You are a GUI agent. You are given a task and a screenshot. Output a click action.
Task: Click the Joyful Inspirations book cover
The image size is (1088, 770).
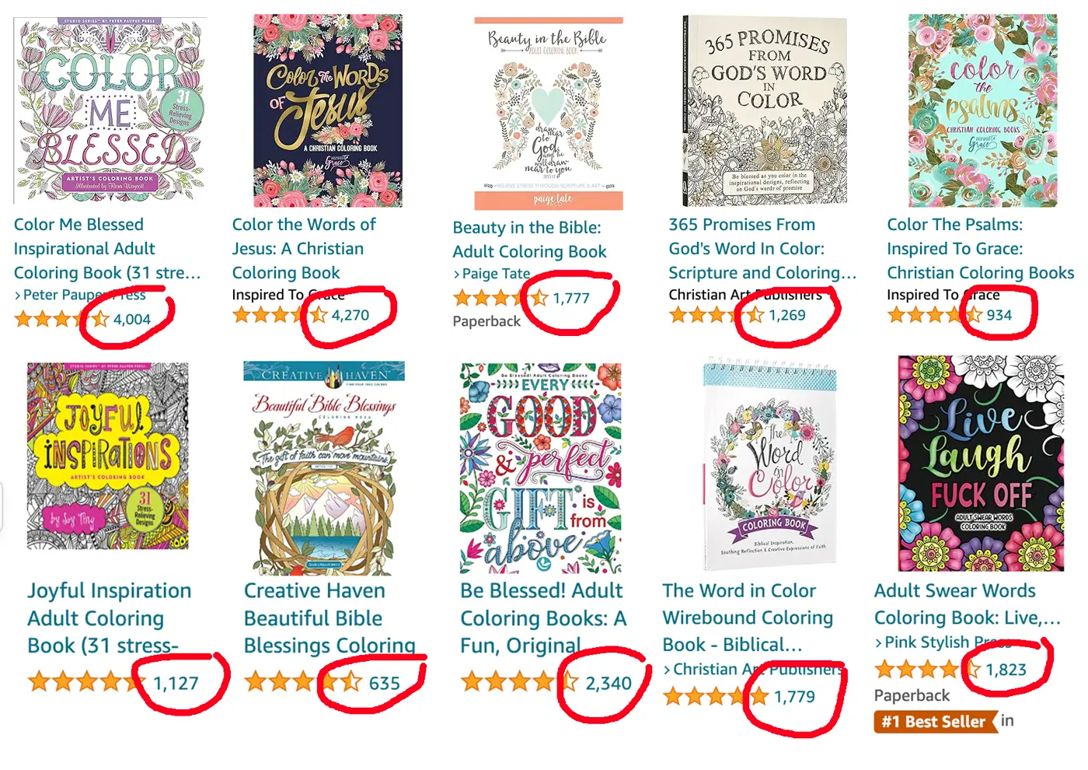(x=107, y=456)
